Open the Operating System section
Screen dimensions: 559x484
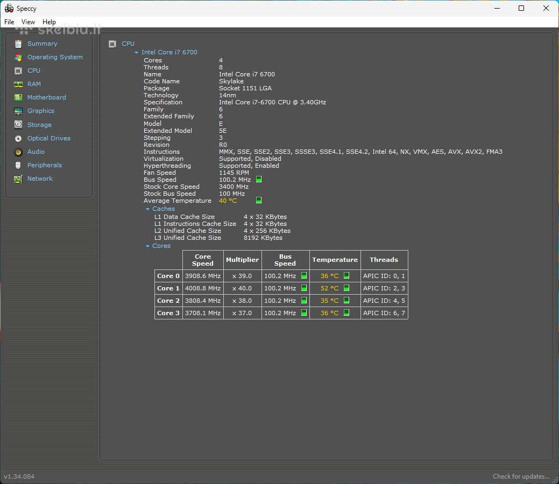[55, 57]
